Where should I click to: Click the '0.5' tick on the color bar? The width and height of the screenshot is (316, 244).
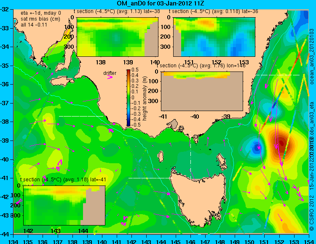[x=135, y=70]
